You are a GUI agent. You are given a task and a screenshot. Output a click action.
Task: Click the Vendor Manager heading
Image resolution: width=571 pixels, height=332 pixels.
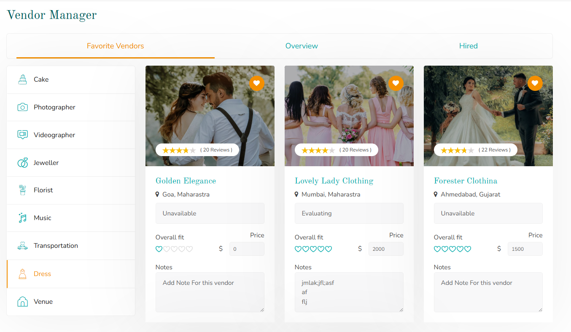click(x=52, y=15)
